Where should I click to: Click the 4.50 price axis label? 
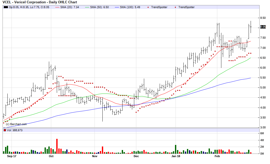[x=263, y=98]
